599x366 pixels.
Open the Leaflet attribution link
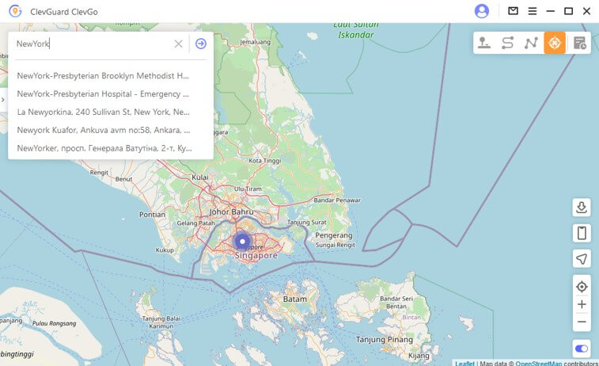click(x=464, y=363)
